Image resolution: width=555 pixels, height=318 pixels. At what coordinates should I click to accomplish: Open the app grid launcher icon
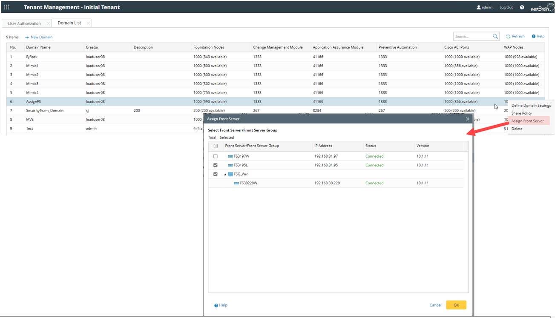click(6, 7)
